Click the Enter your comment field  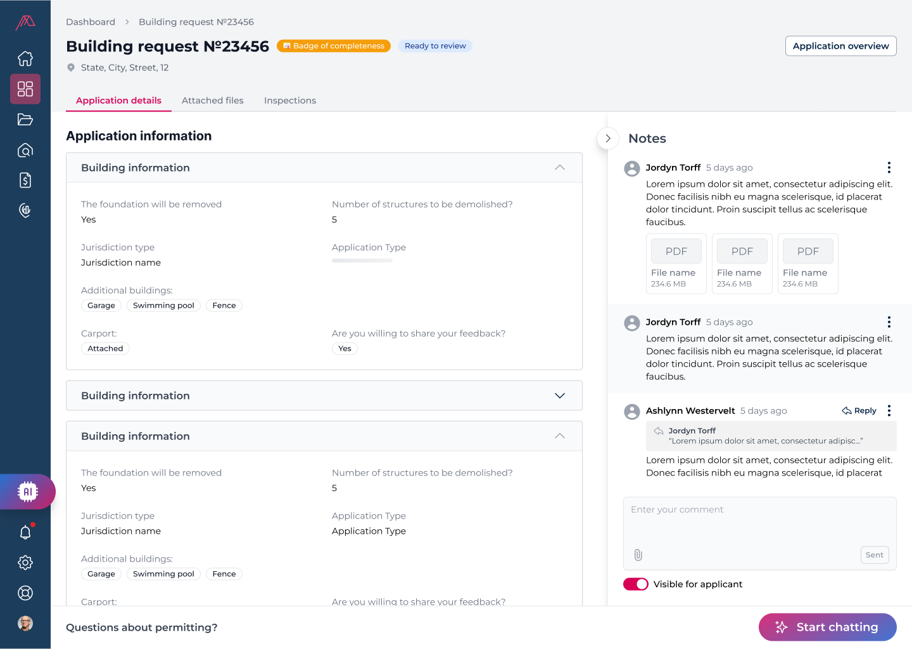pyautogui.click(x=759, y=521)
